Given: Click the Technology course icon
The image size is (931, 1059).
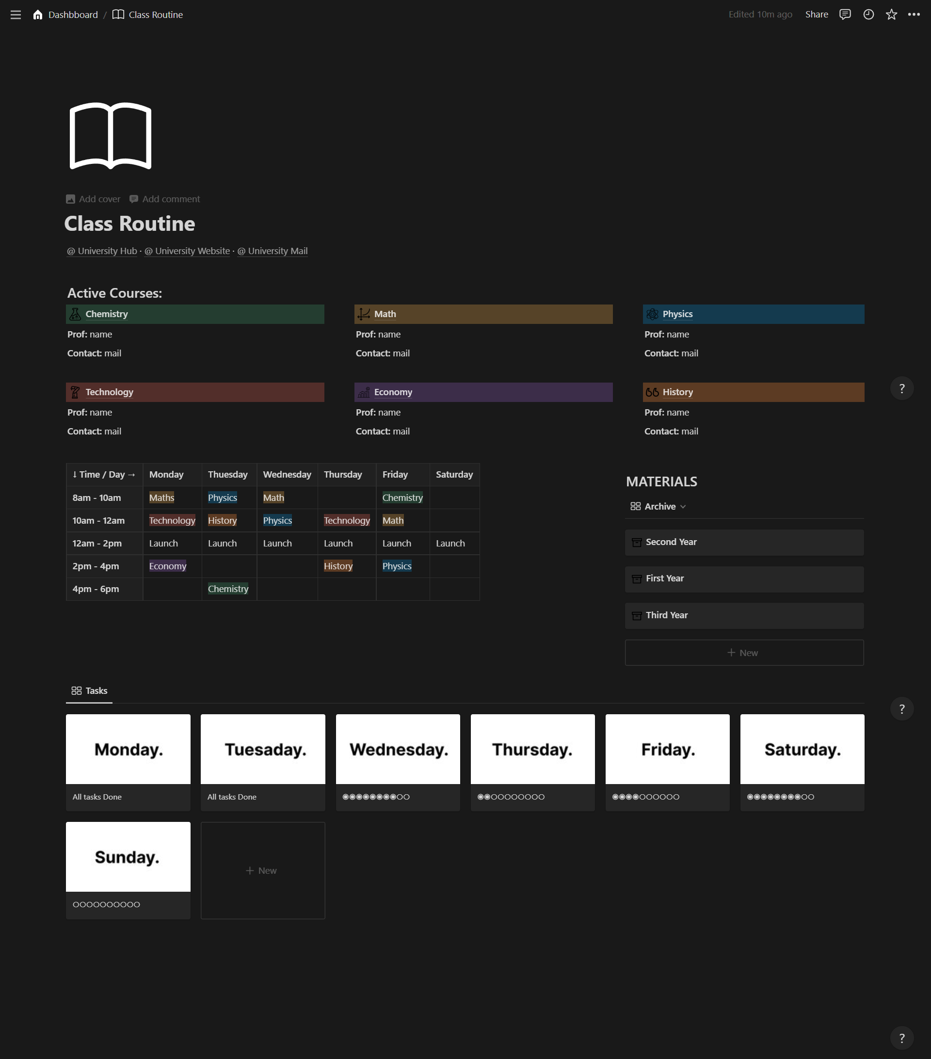Looking at the screenshot, I should point(75,392).
